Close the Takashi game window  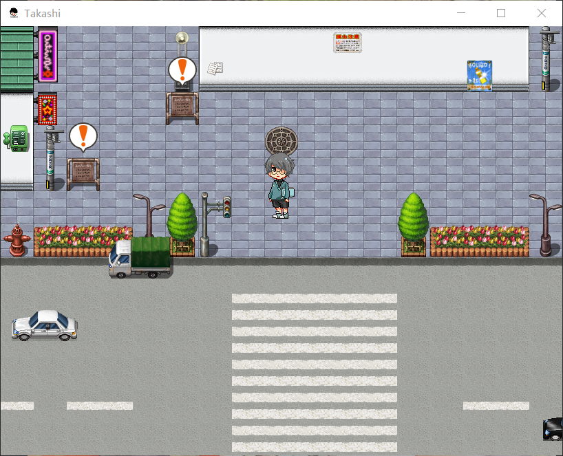(542, 13)
